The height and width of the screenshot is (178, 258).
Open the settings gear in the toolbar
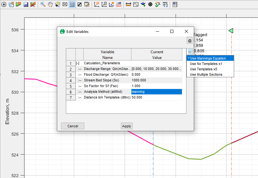3,4
